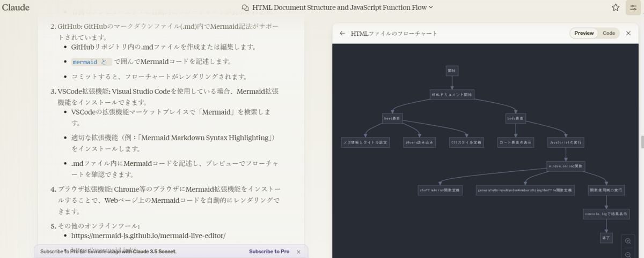Open the Claude home logo
This screenshot has width=644, height=258.
pos(16,7)
